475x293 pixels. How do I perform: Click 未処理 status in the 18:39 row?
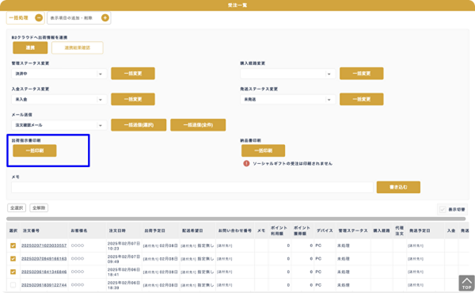344,285
